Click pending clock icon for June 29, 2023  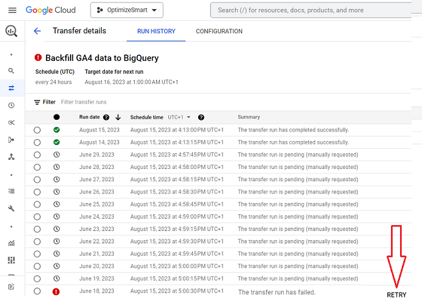coord(56,155)
